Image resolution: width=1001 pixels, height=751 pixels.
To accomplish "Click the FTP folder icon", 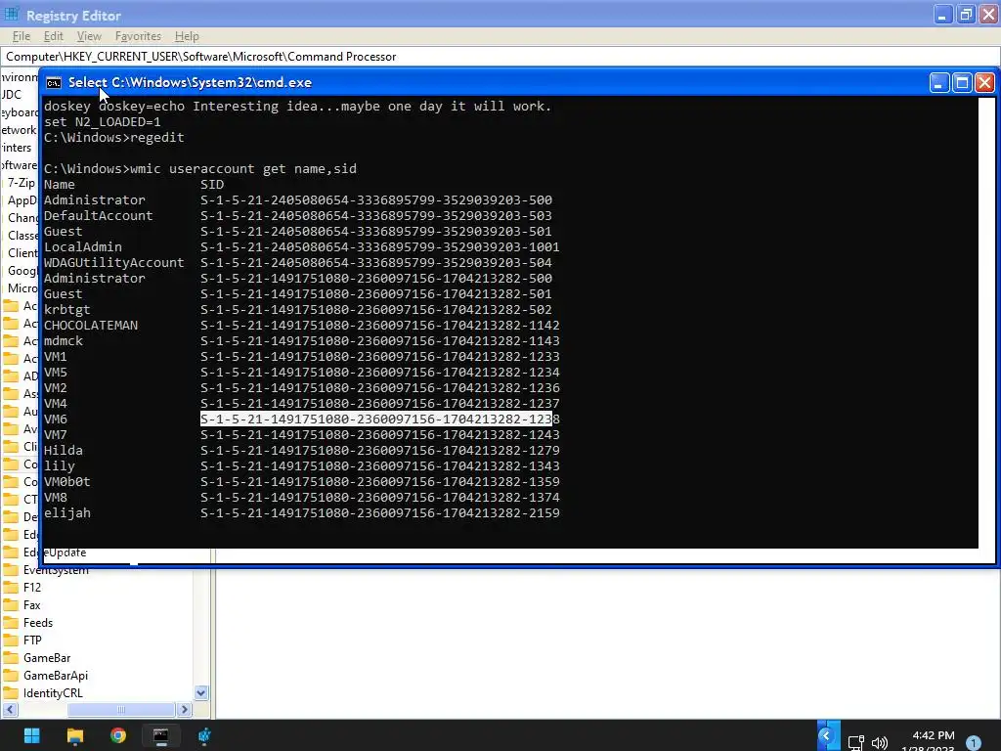I will tap(11, 640).
